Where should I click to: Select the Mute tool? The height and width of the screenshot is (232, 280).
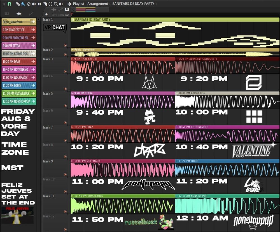click(34, 4)
